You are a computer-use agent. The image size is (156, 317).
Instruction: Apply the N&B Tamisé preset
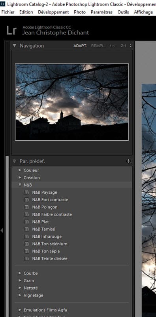43,229
